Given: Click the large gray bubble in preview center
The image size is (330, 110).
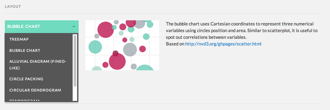Looking at the screenshot, I should point(130,50).
